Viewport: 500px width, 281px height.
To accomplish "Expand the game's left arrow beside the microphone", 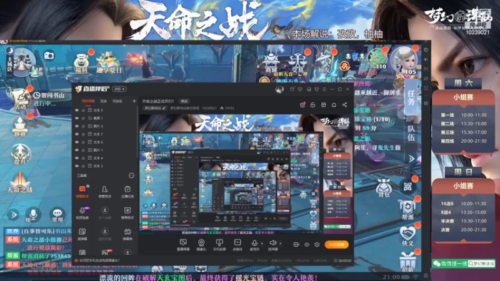I will click(x=13, y=215).
